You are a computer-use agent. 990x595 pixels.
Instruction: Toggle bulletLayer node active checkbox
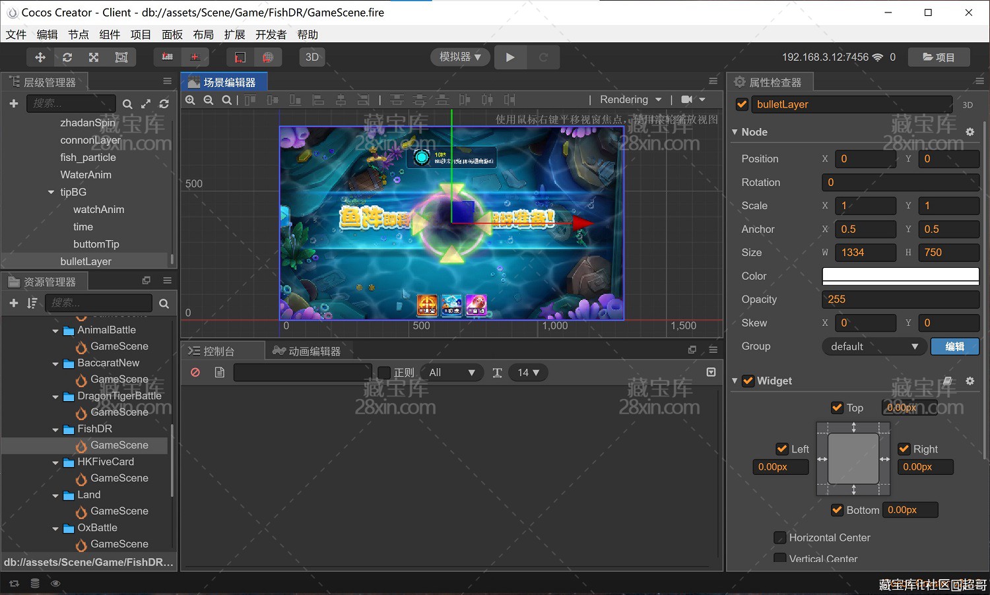coord(742,104)
